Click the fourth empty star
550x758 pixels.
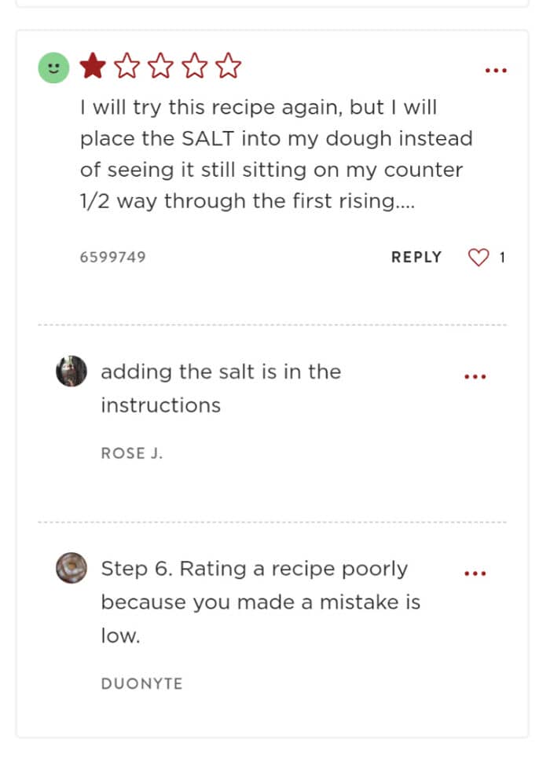[194, 66]
